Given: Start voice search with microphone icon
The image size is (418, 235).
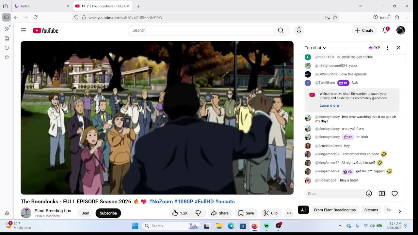Looking at the screenshot, I should 299,30.
